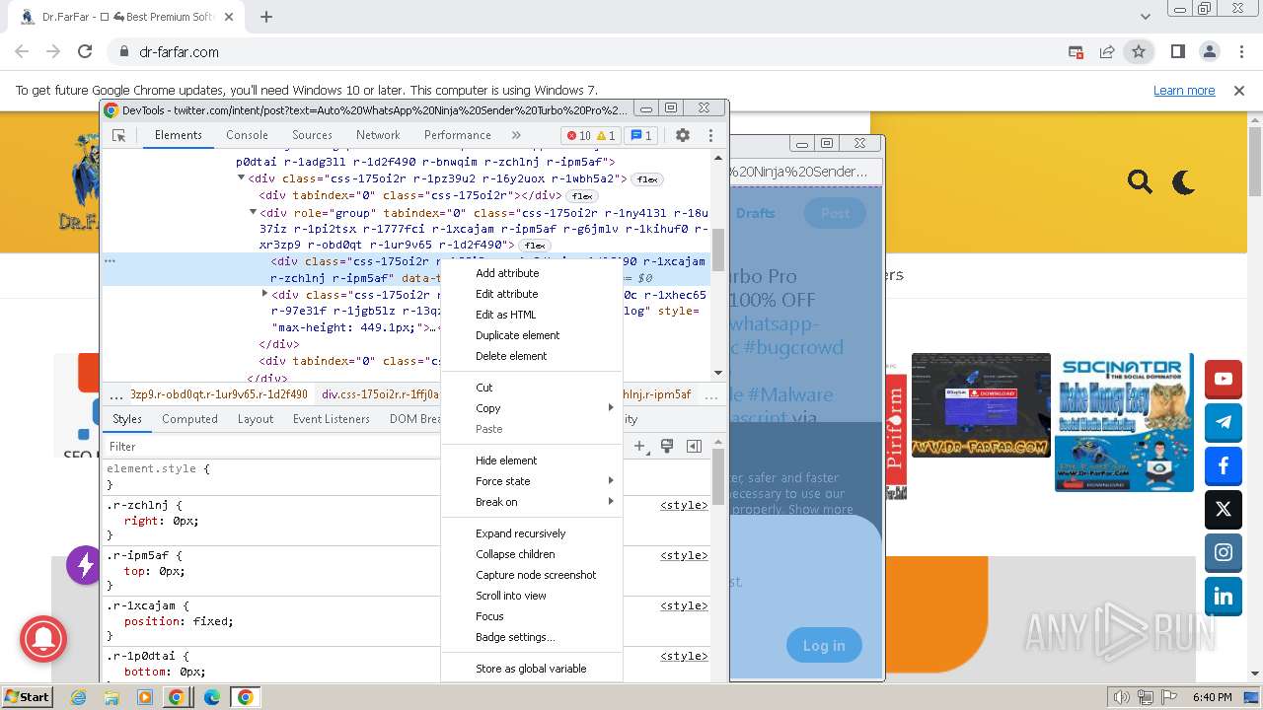
Task: Click the Windows Start button
Action: 27,697
